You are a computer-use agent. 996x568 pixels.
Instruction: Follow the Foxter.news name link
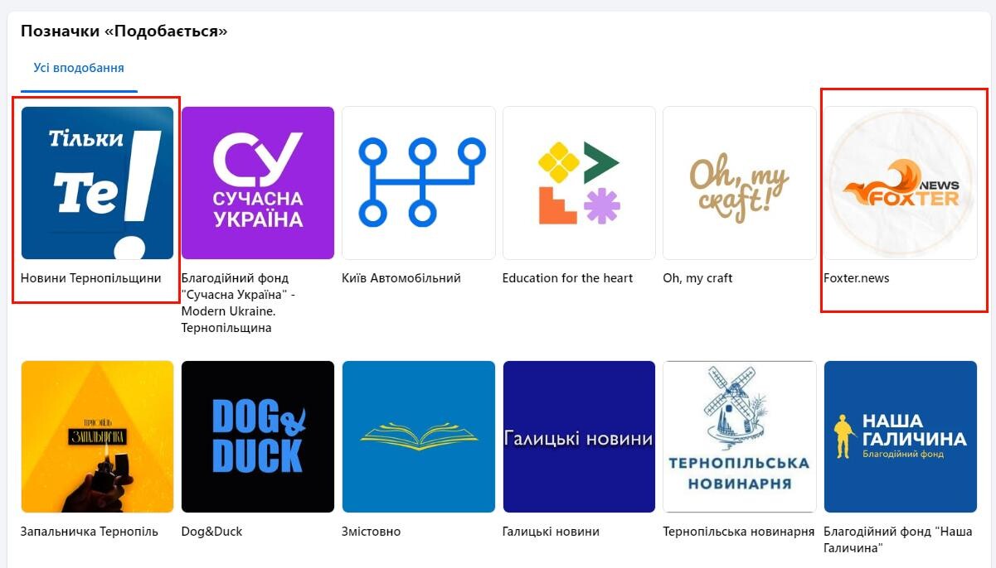click(857, 278)
